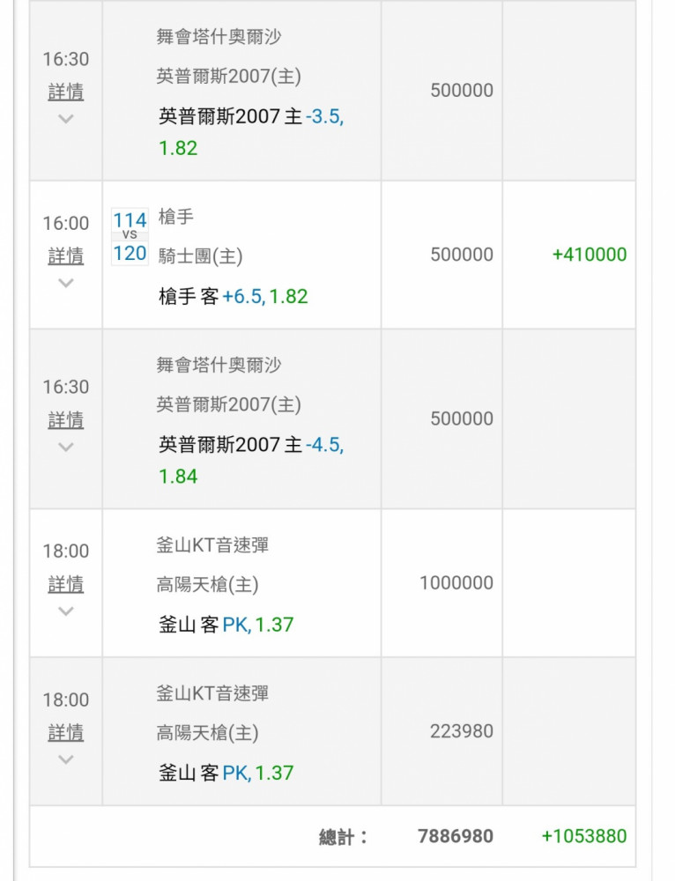
Task: Expand chevron for 223980 釜山 bet row
Action: tap(66, 759)
